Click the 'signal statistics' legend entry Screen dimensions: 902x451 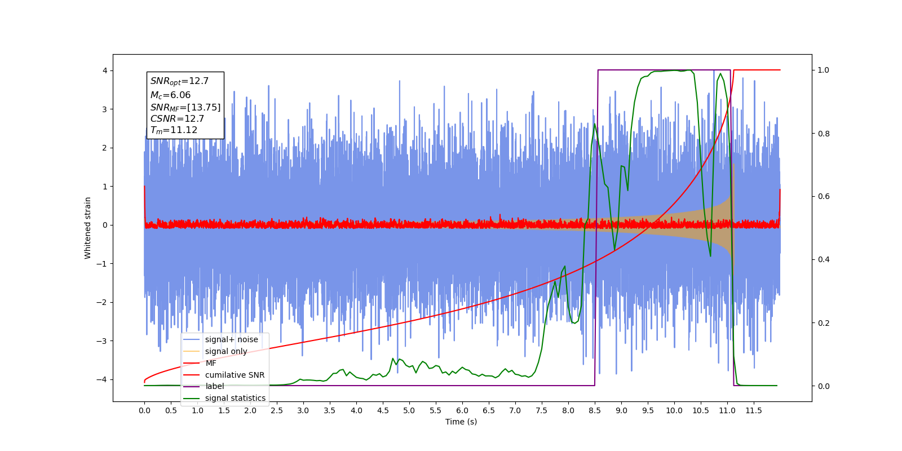(x=235, y=398)
